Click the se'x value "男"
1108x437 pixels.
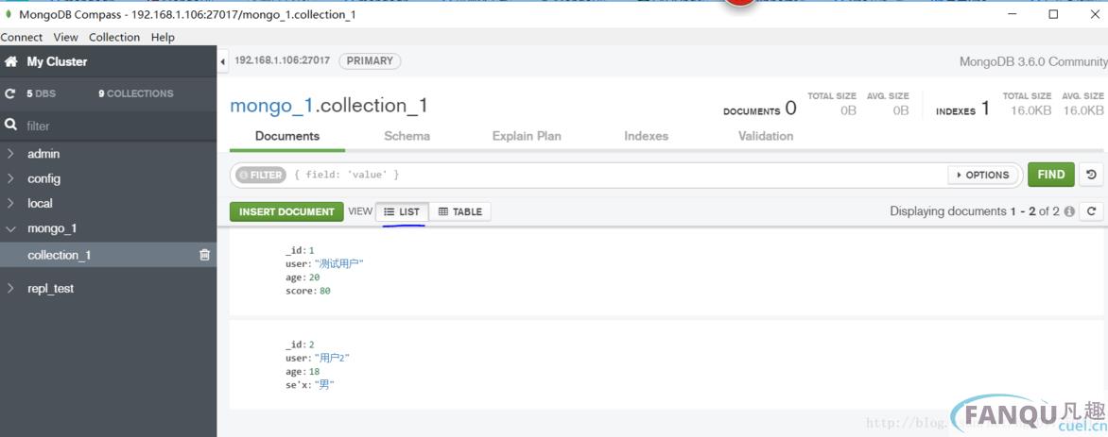pyautogui.click(x=324, y=385)
